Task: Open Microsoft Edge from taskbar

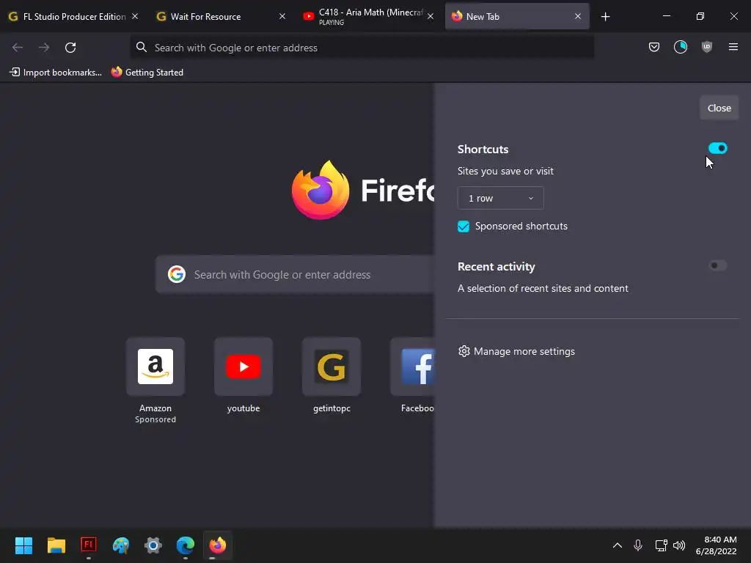Action: pyautogui.click(x=186, y=545)
